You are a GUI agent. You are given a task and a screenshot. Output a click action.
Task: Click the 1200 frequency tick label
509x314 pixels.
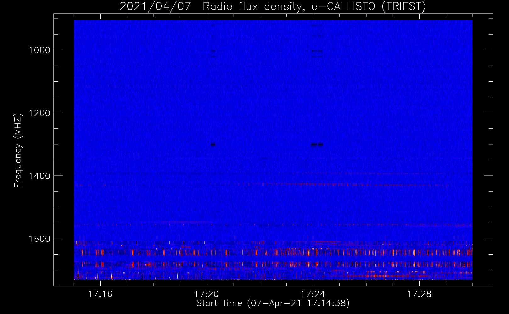coord(39,113)
